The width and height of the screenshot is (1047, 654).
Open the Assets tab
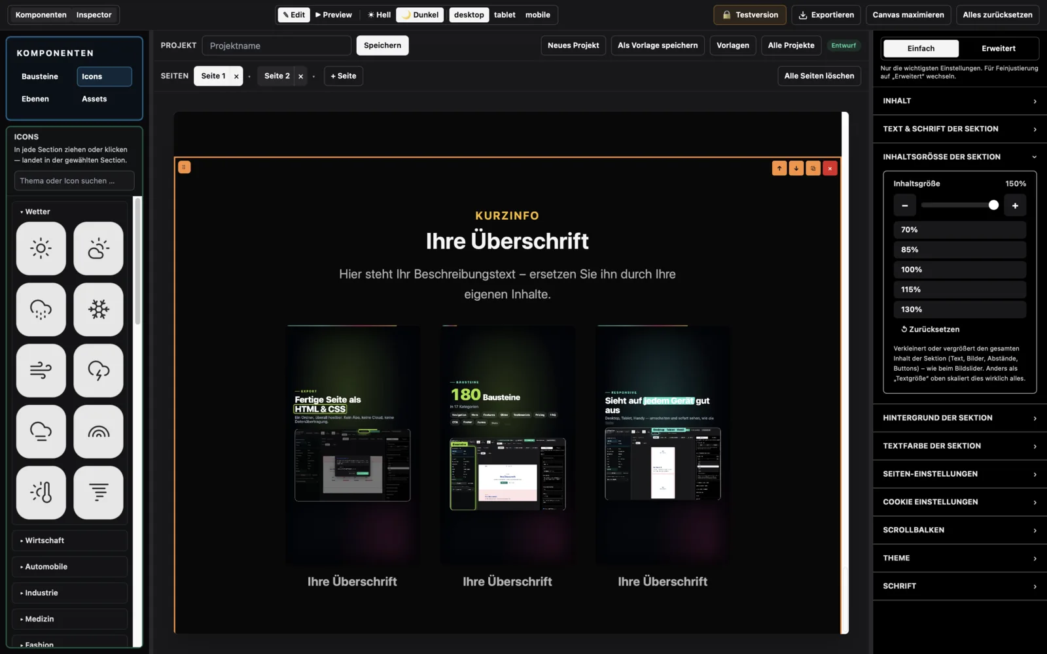94,99
